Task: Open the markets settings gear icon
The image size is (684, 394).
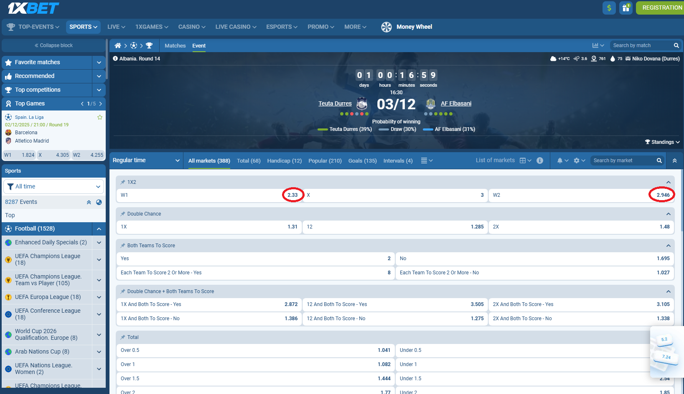Action: (579, 161)
